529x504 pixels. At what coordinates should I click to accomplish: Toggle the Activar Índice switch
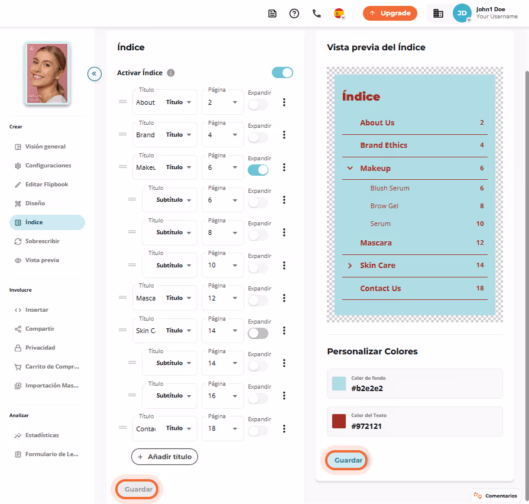click(283, 73)
